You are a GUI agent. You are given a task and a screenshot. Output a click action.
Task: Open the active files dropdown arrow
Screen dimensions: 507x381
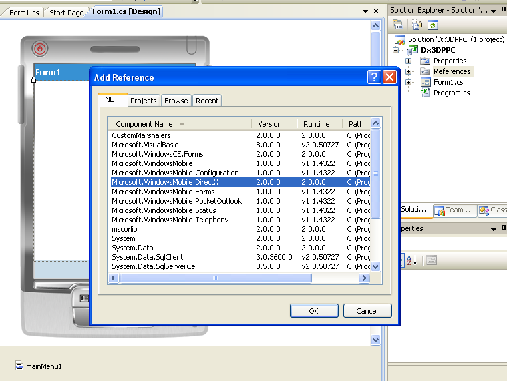pos(365,11)
